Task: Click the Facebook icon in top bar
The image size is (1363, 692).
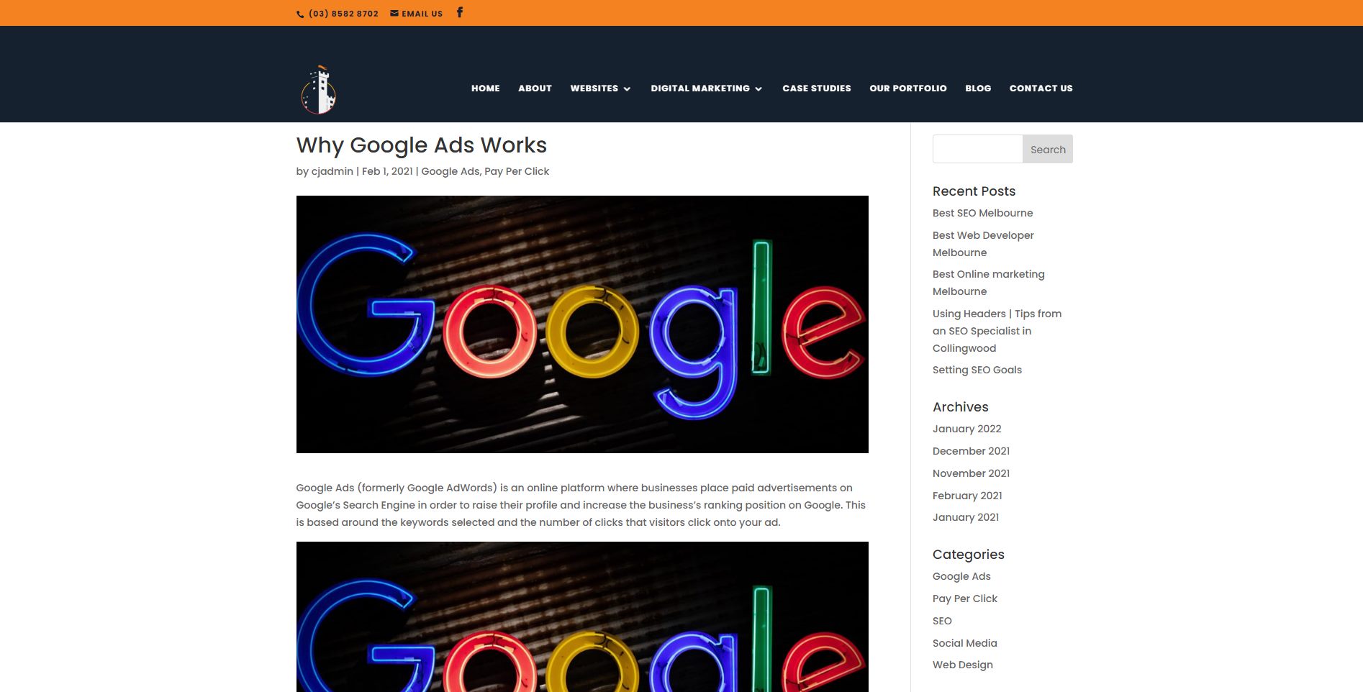Action: [x=460, y=12]
